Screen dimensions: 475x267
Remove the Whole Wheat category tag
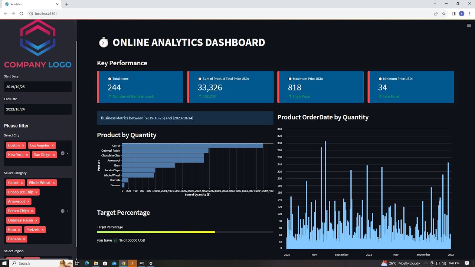pyautogui.click(x=53, y=183)
